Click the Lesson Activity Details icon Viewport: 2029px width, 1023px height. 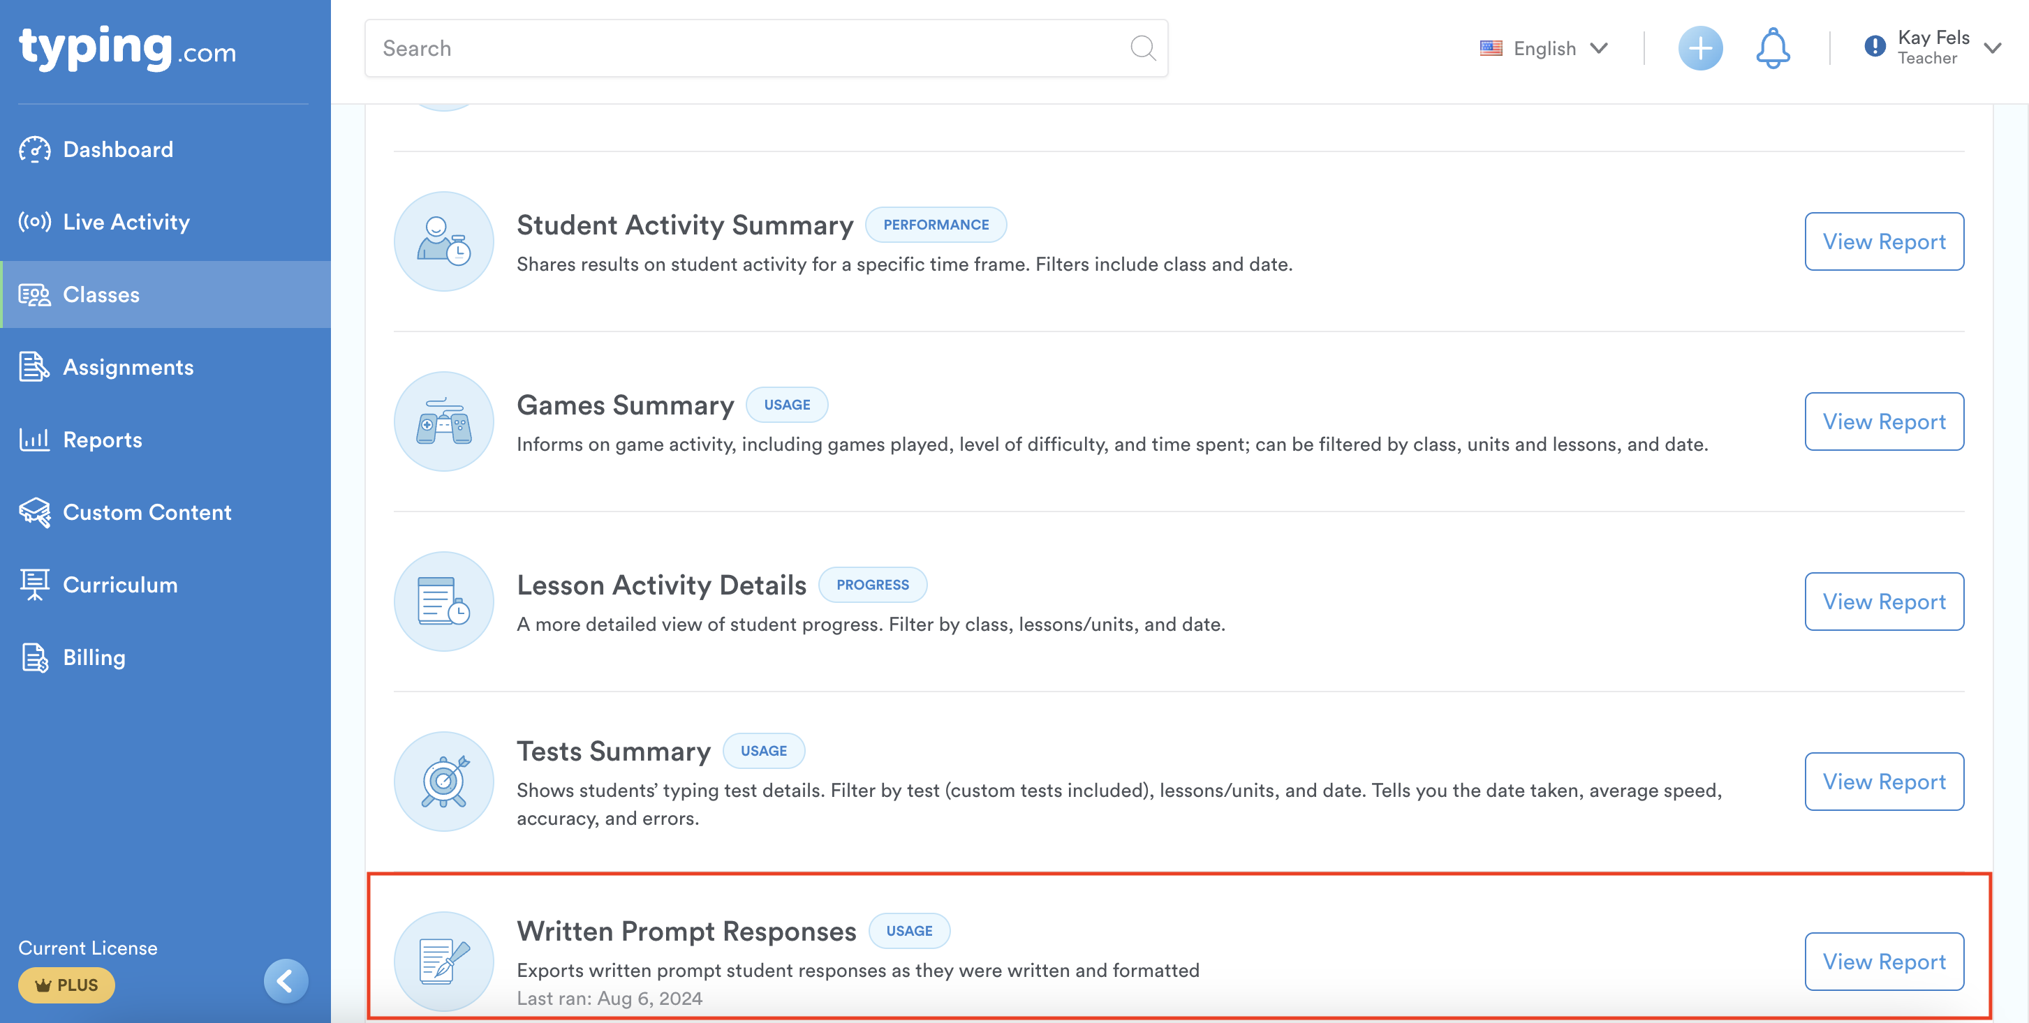coord(443,602)
